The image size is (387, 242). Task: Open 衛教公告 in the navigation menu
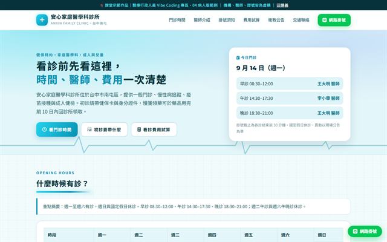(276, 20)
